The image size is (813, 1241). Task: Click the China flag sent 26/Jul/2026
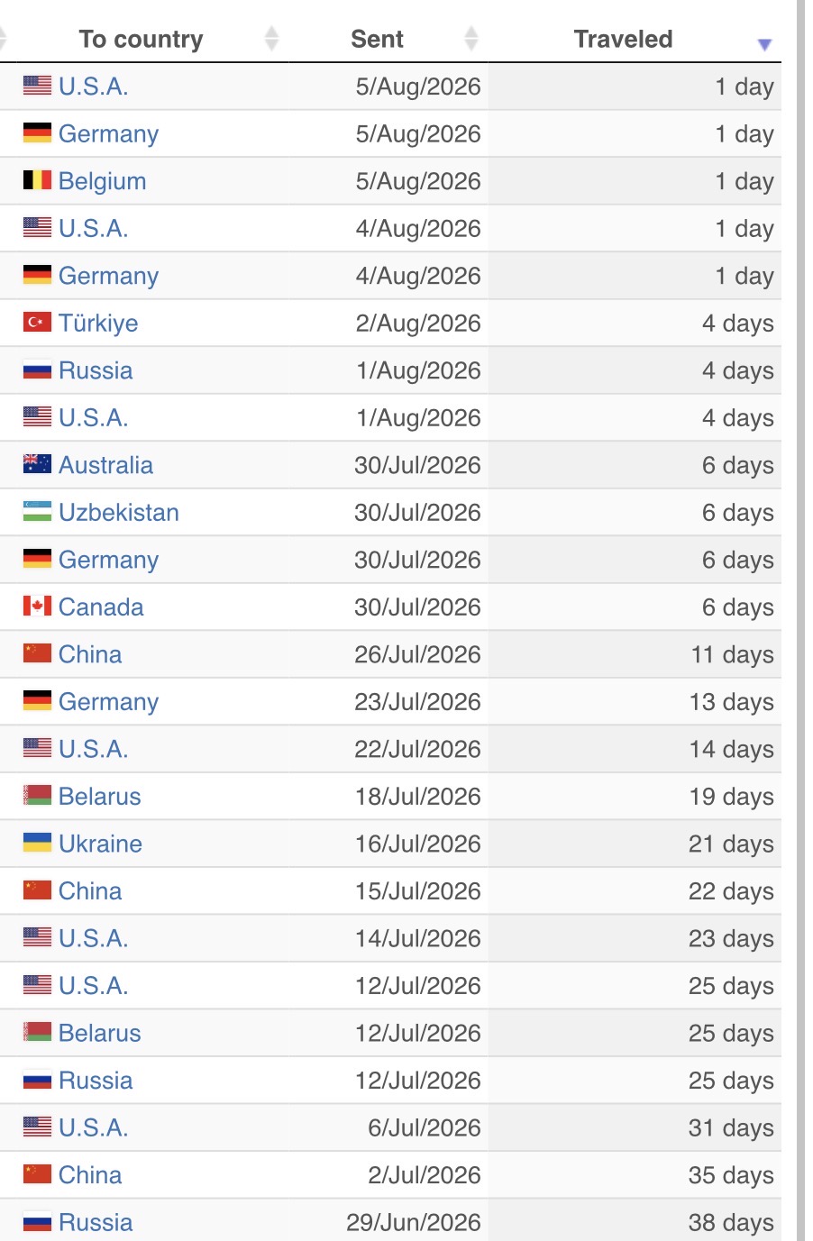coord(37,653)
